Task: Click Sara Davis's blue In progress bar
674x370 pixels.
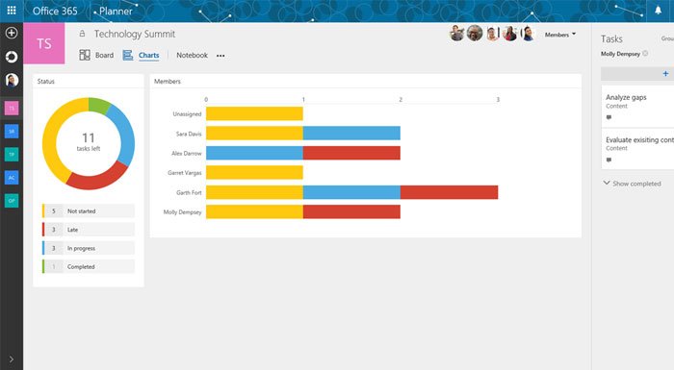Action: [x=351, y=133]
